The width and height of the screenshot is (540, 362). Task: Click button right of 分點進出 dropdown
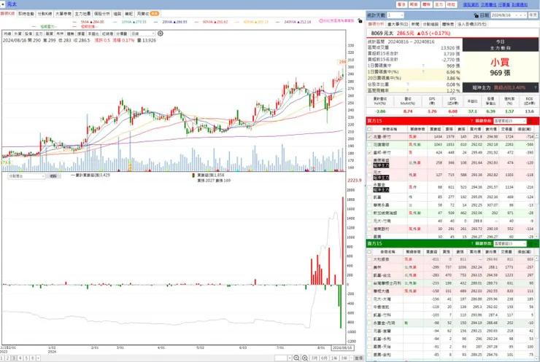pos(53,176)
